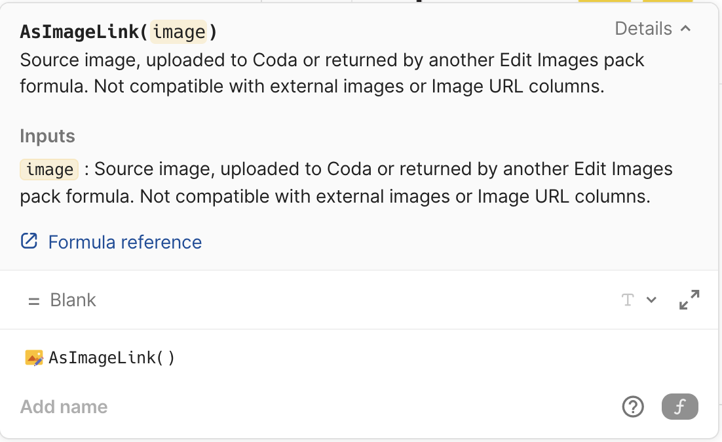
Task: Click the text type T icon
Action: 628,300
